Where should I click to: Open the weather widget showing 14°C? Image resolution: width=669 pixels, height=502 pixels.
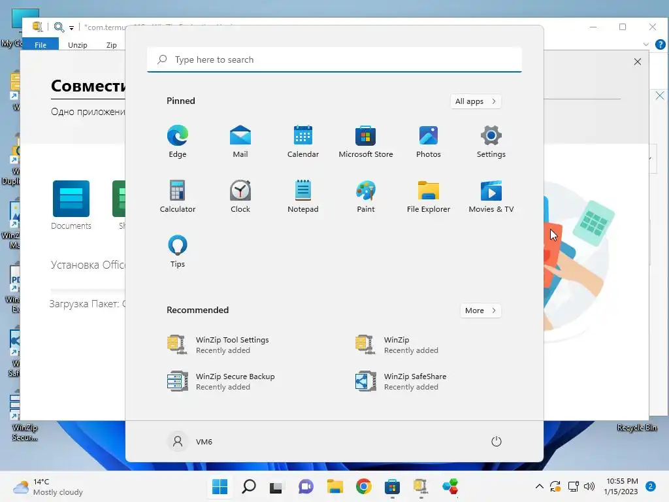48,486
